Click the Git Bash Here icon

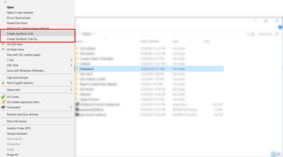tap(3, 49)
